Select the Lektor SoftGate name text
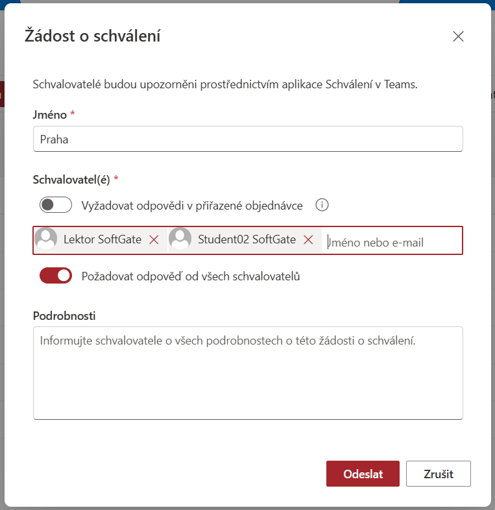495x510 pixels. click(103, 239)
